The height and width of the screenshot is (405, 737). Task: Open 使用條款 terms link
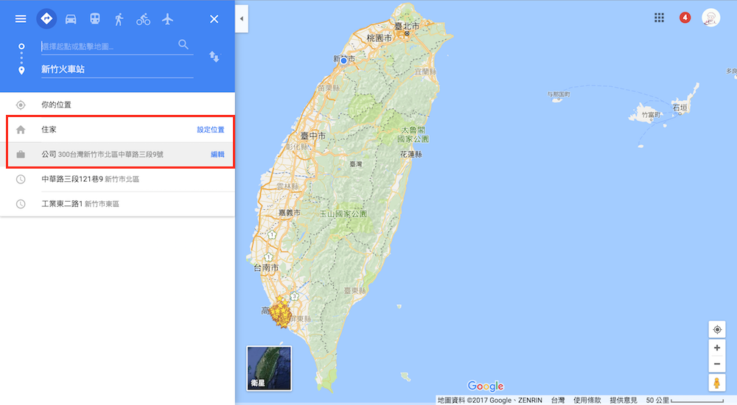click(587, 401)
